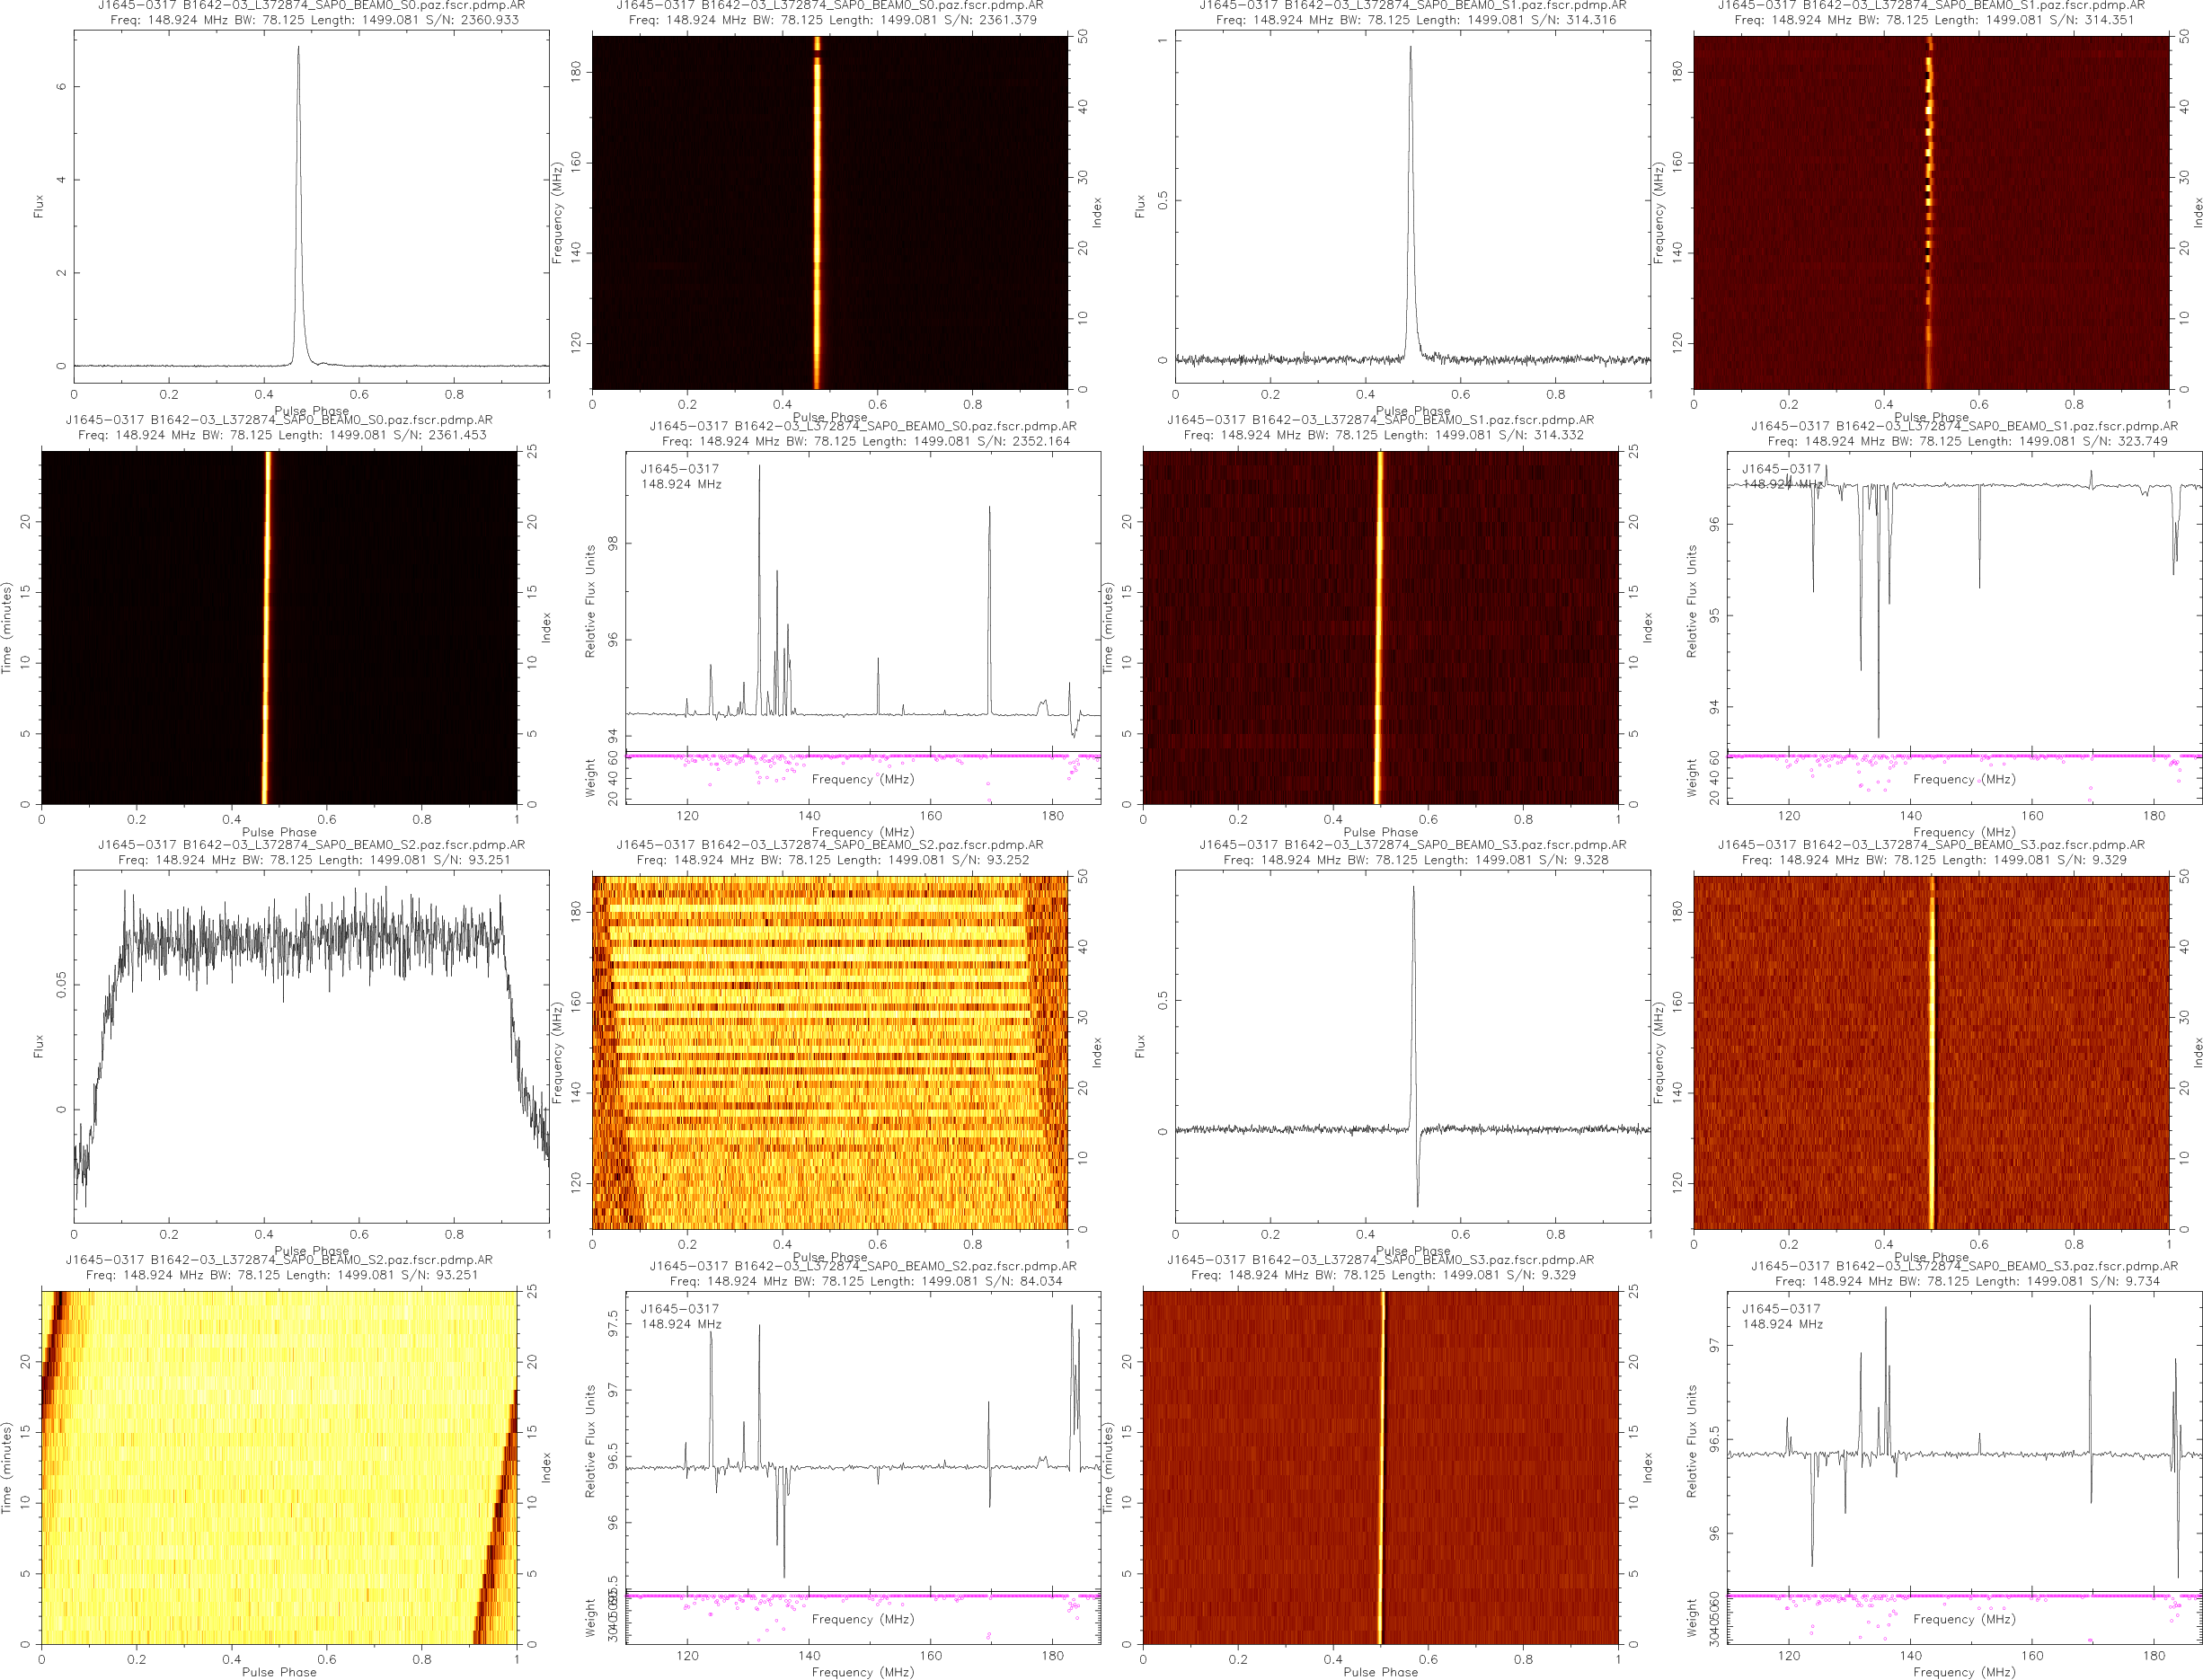Click the S3 flux profile spike

coord(1413,890)
